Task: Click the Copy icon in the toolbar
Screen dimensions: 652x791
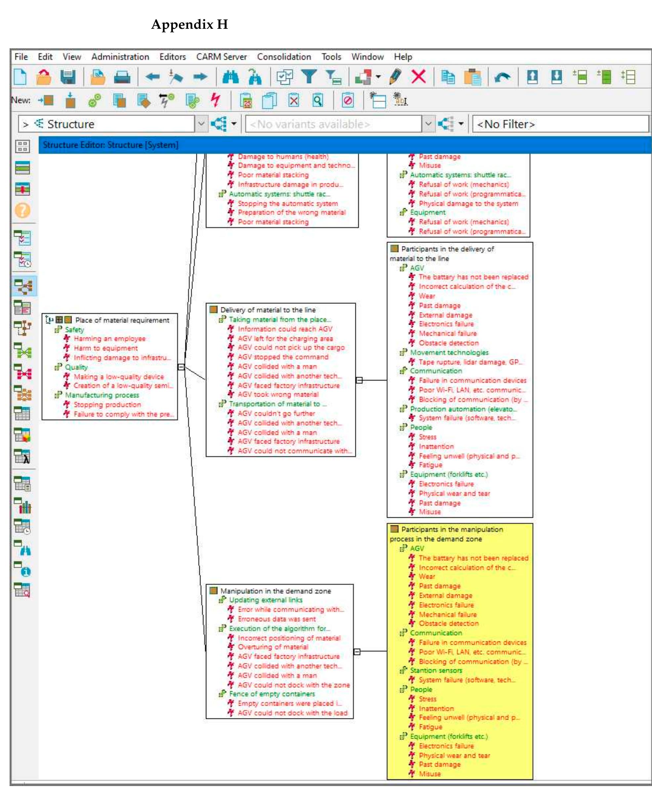Action: coord(449,76)
